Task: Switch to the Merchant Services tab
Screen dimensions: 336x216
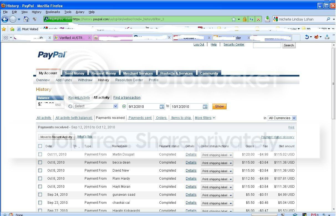Action: click(138, 73)
